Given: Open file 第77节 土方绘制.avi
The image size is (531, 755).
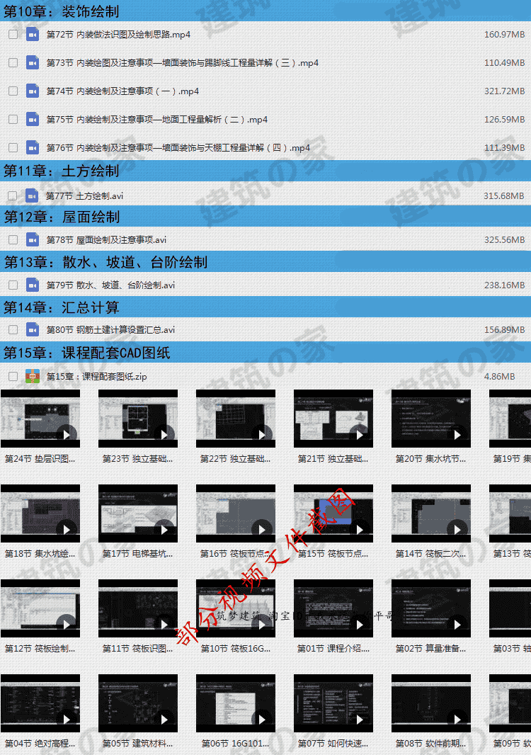Looking at the screenshot, I should click(x=85, y=196).
